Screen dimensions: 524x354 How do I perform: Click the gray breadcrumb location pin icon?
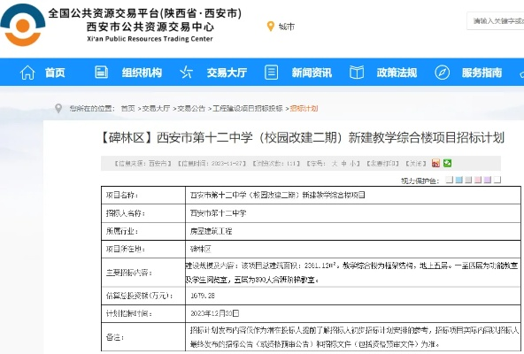58,108
